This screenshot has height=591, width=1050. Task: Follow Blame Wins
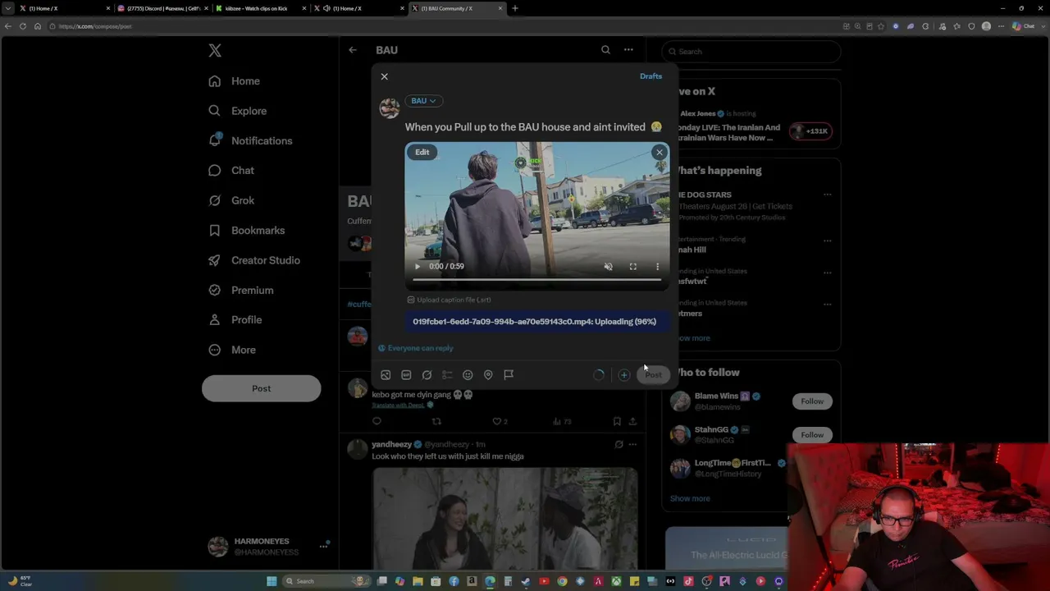812,401
